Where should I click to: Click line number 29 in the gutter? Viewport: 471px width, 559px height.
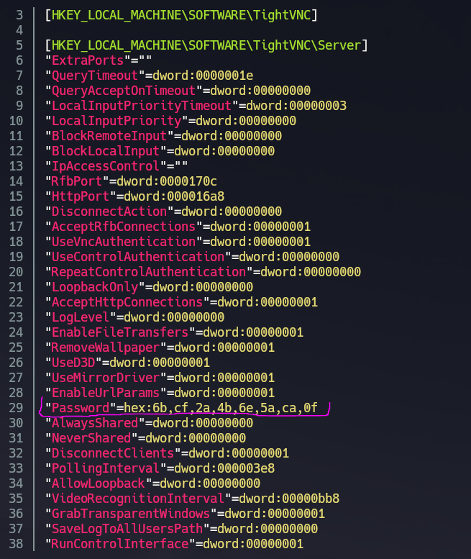[x=16, y=408]
